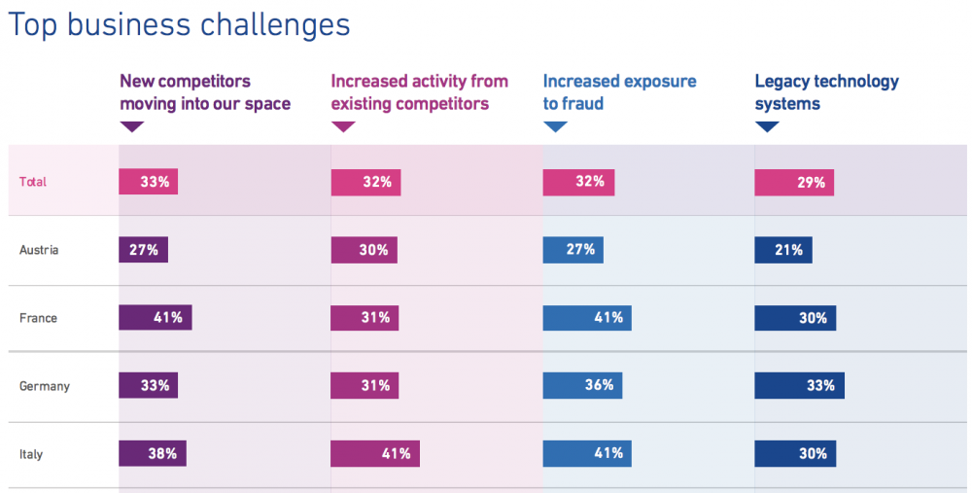
Task: Select the France row label
Action: click(x=39, y=318)
